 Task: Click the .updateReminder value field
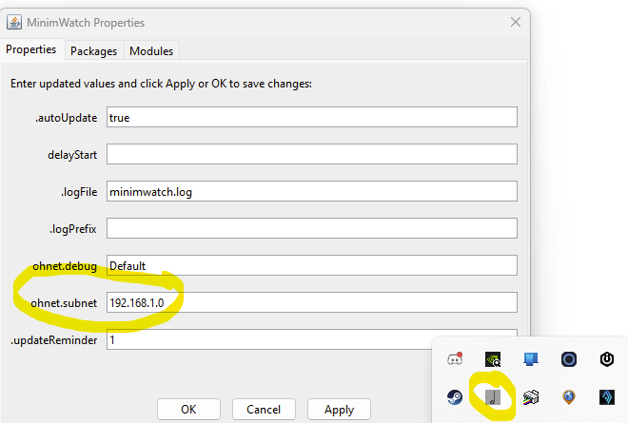[x=311, y=339]
